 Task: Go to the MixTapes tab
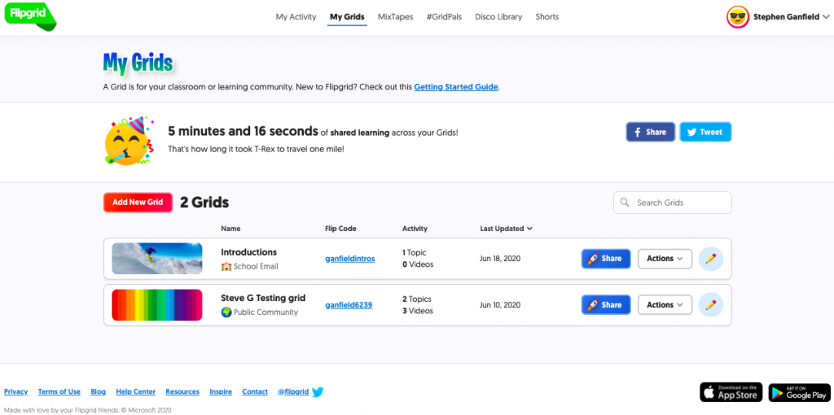click(x=395, y=16)
